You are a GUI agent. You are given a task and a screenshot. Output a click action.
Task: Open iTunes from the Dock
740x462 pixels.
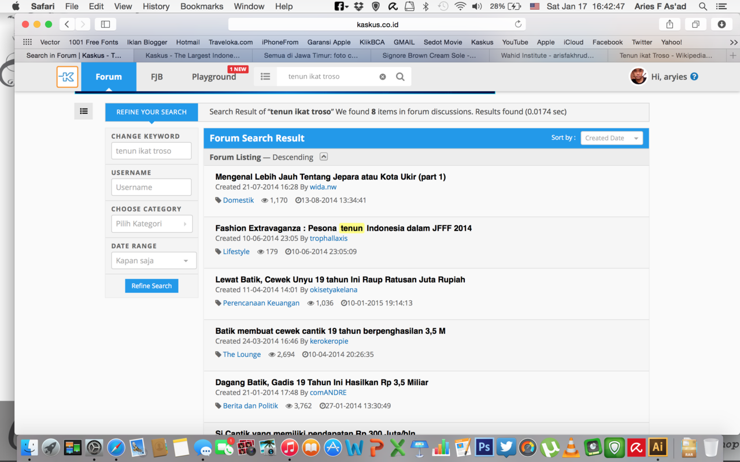[289, 447]
